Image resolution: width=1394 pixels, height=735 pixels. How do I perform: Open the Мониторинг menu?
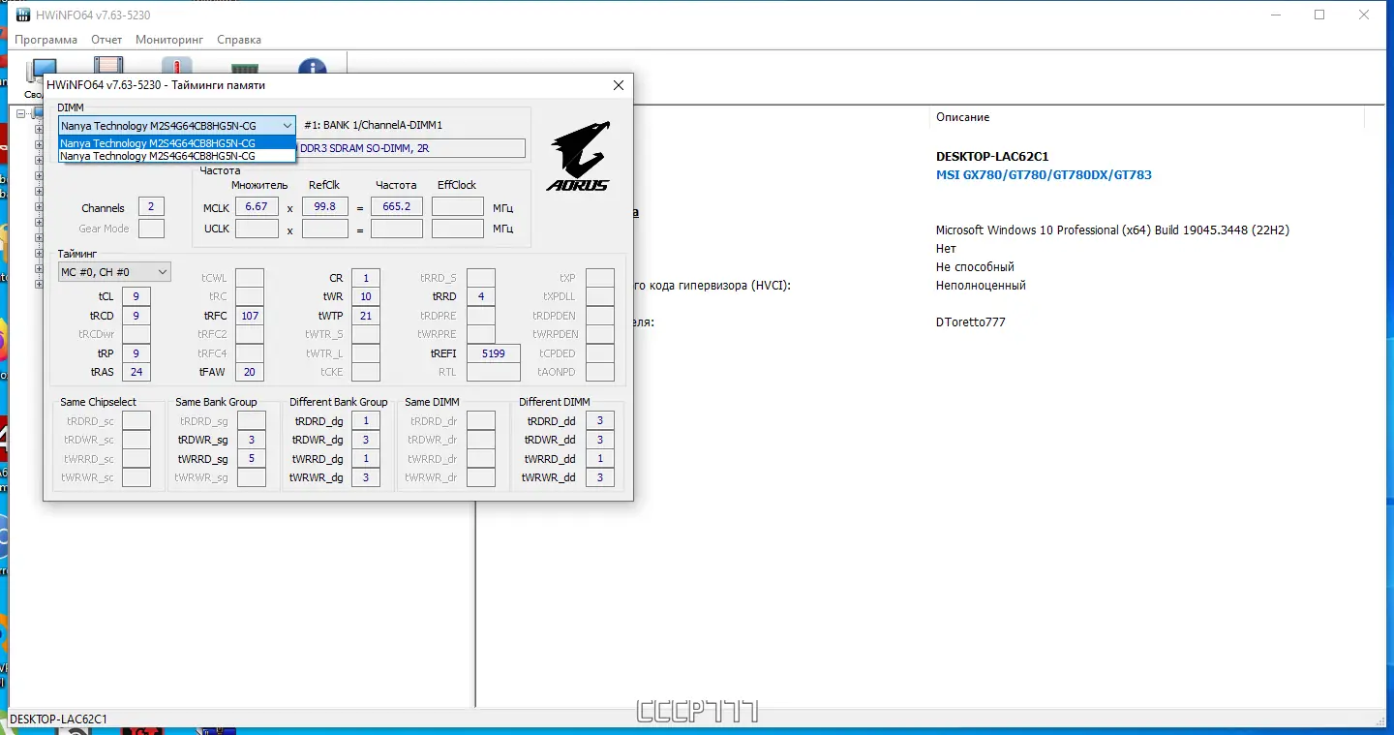[169, 40]
